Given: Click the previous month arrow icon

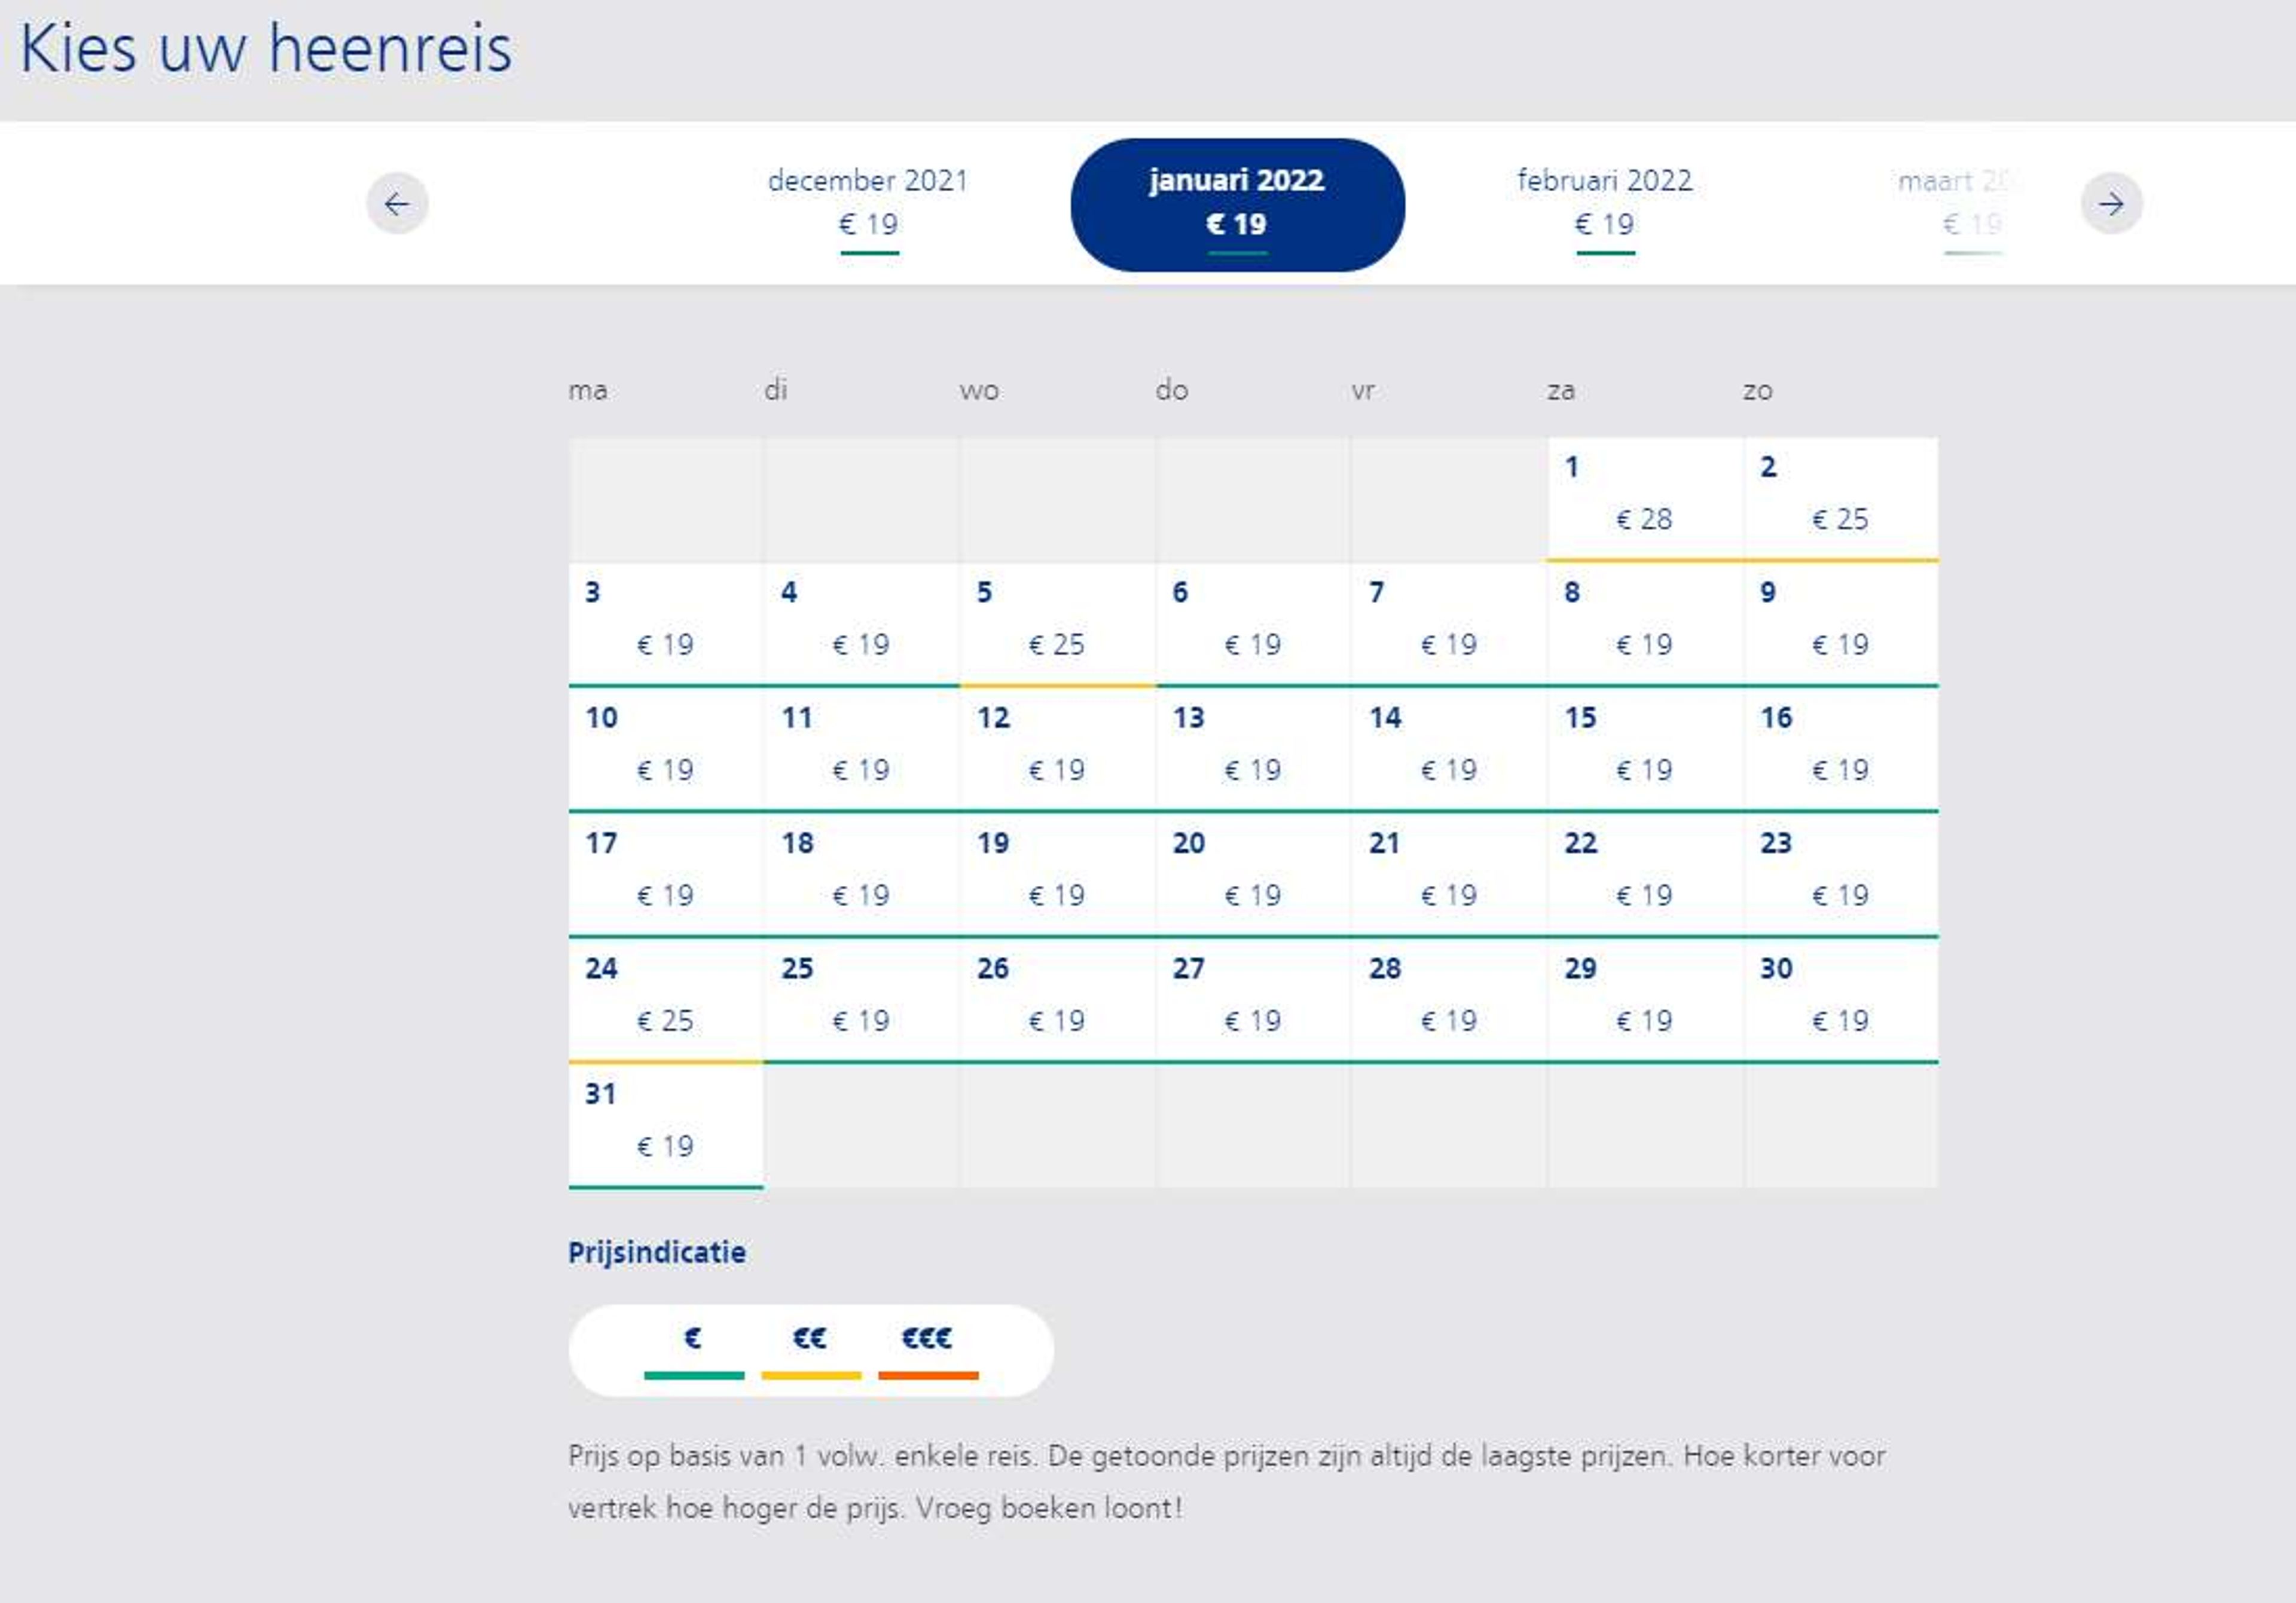Looking at the screenshot, I should pyautogui.click(x=397, y=204).
